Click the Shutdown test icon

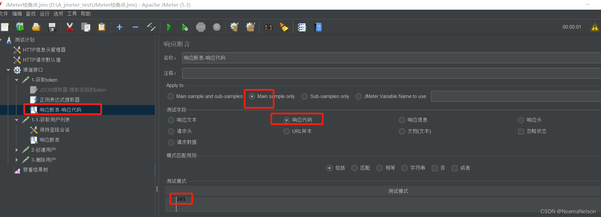coord(217,27)
